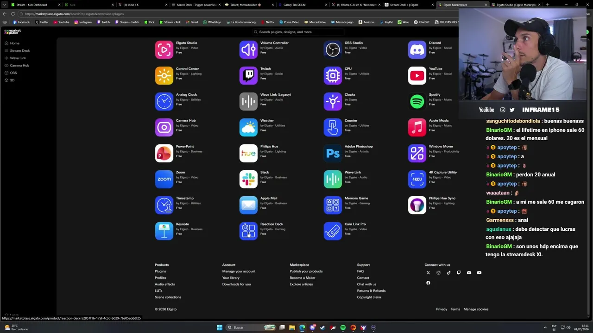Open the 4K Capture Utility plugin icon
The height and width of the screenshot is (333, 593).
click(x=417, y=179)
